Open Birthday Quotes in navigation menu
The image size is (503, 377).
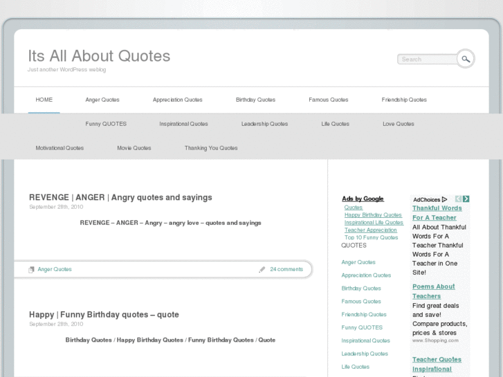(x=255, y=100)
